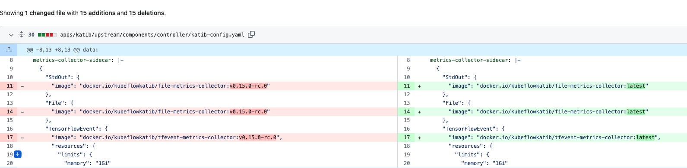Select right line number 17 tfevent addition

click(406, 137)
